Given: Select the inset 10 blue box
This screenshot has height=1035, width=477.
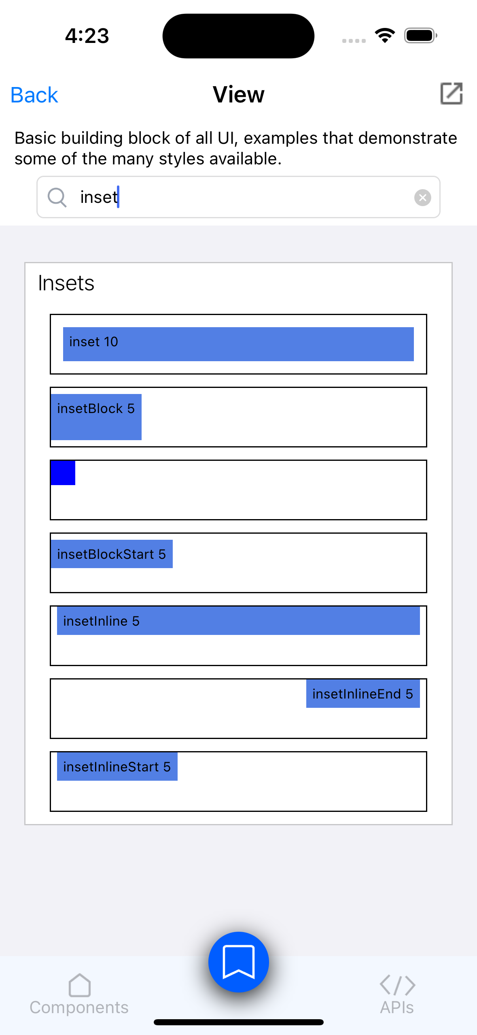Looking at the screenshot, I should tap(238, 344).
